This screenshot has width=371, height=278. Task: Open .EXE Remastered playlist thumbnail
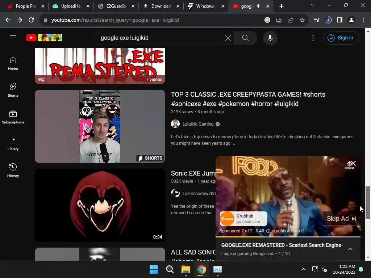coord(100,66)
